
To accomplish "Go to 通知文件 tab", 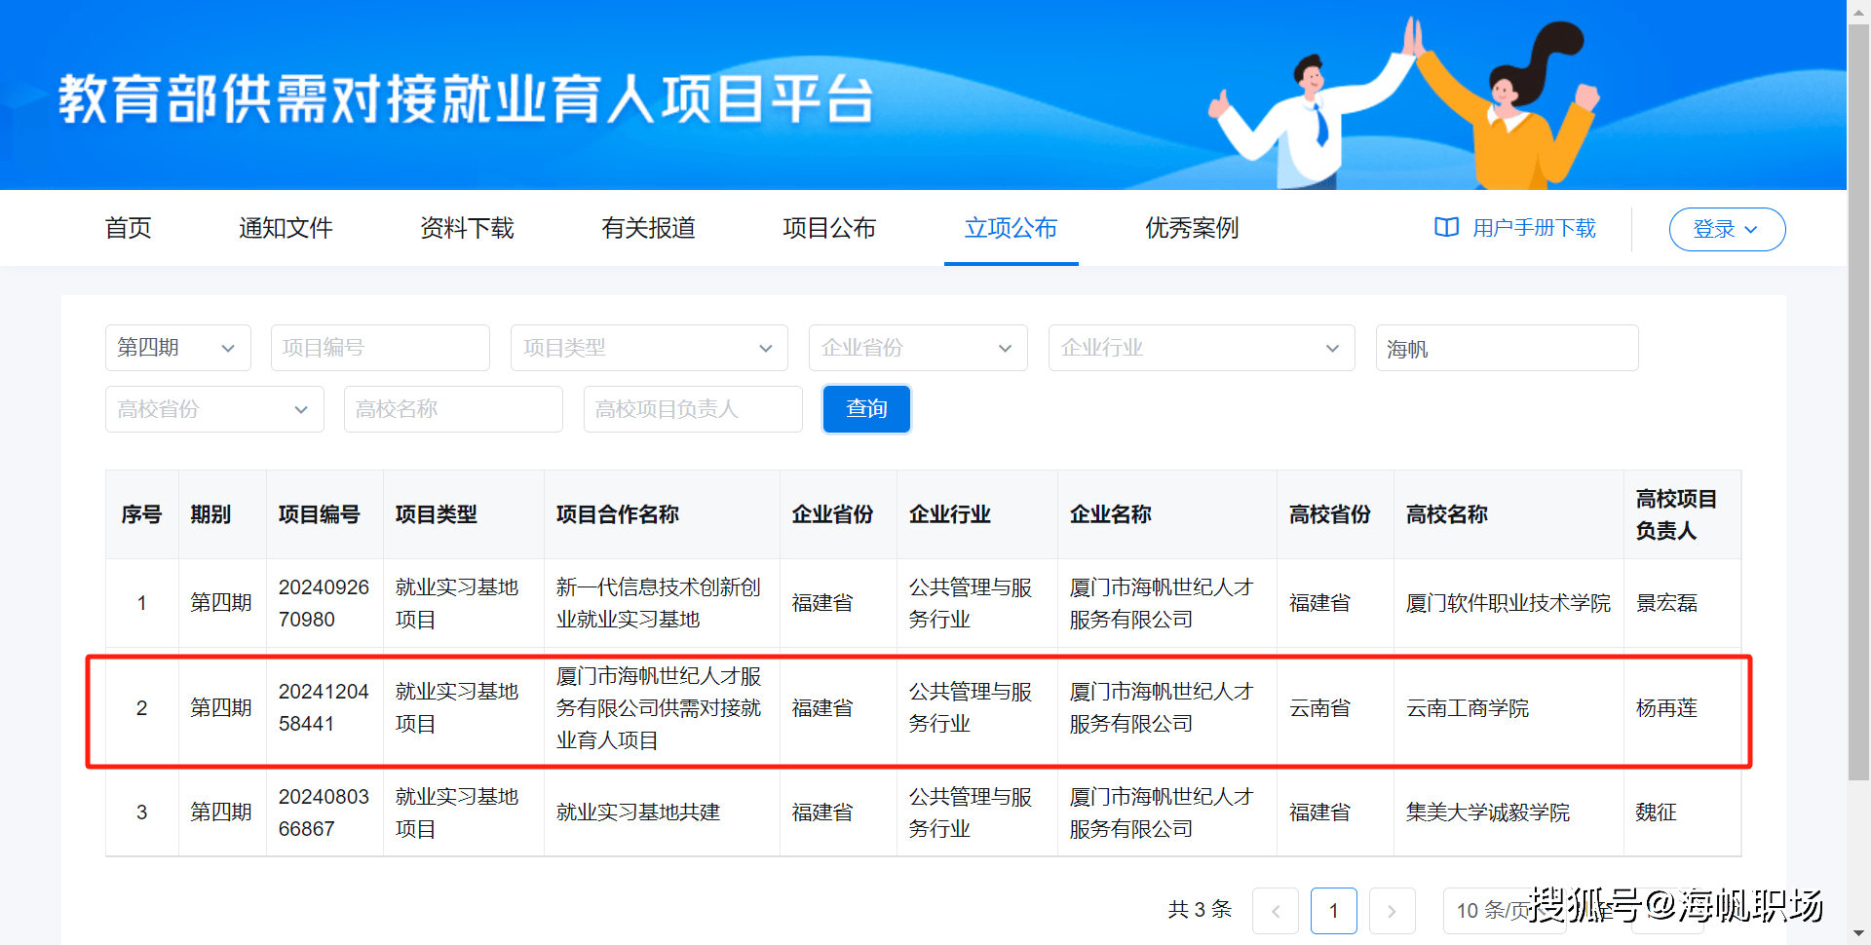I will [x=286, y=228].
